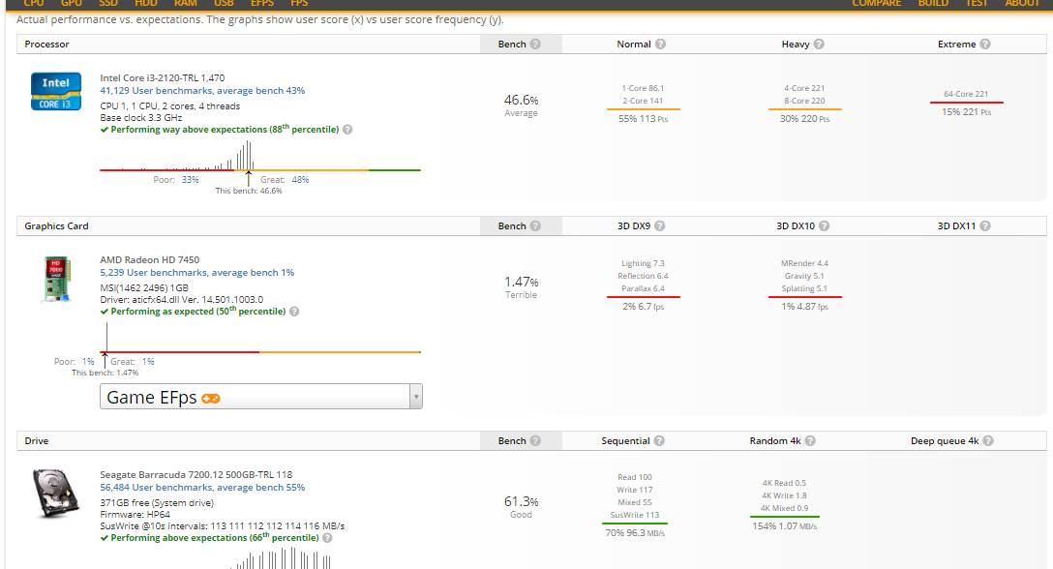The width and height of the screenshot is (1053, 569).
Task: Open 5,239 User benchmarks graphics link
Action: click(x=196, y=273)
